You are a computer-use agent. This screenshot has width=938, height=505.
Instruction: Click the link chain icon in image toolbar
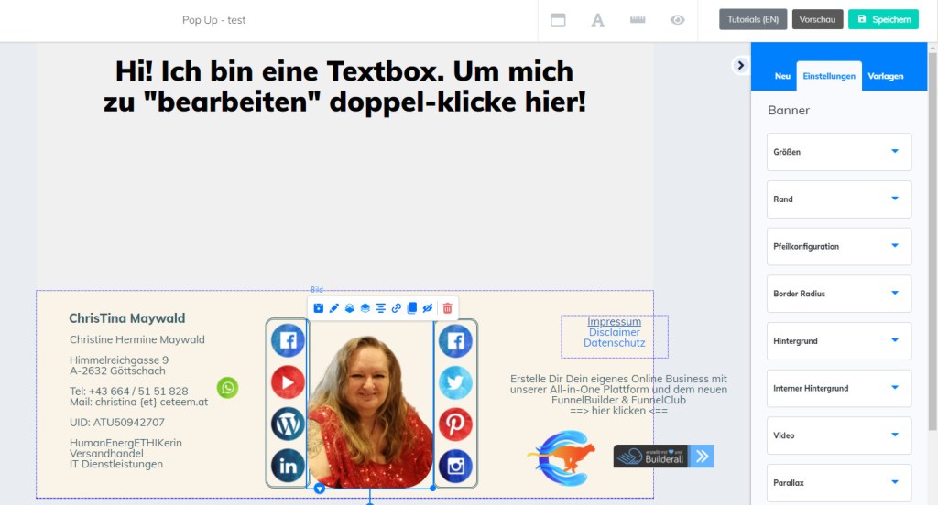(397, 308)
